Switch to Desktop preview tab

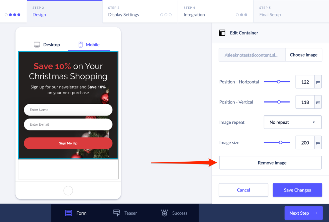tap(47, 45)
